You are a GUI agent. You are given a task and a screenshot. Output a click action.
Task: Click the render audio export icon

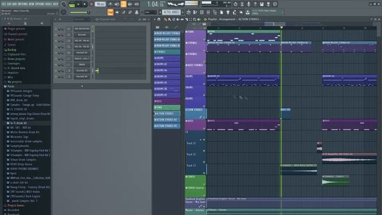coord(268,4)
